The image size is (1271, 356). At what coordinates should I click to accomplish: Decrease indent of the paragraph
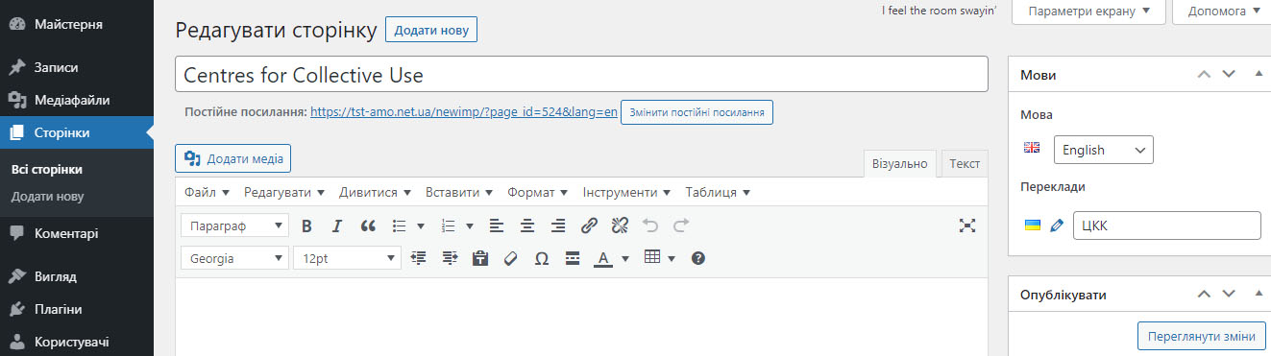point(418,258)
